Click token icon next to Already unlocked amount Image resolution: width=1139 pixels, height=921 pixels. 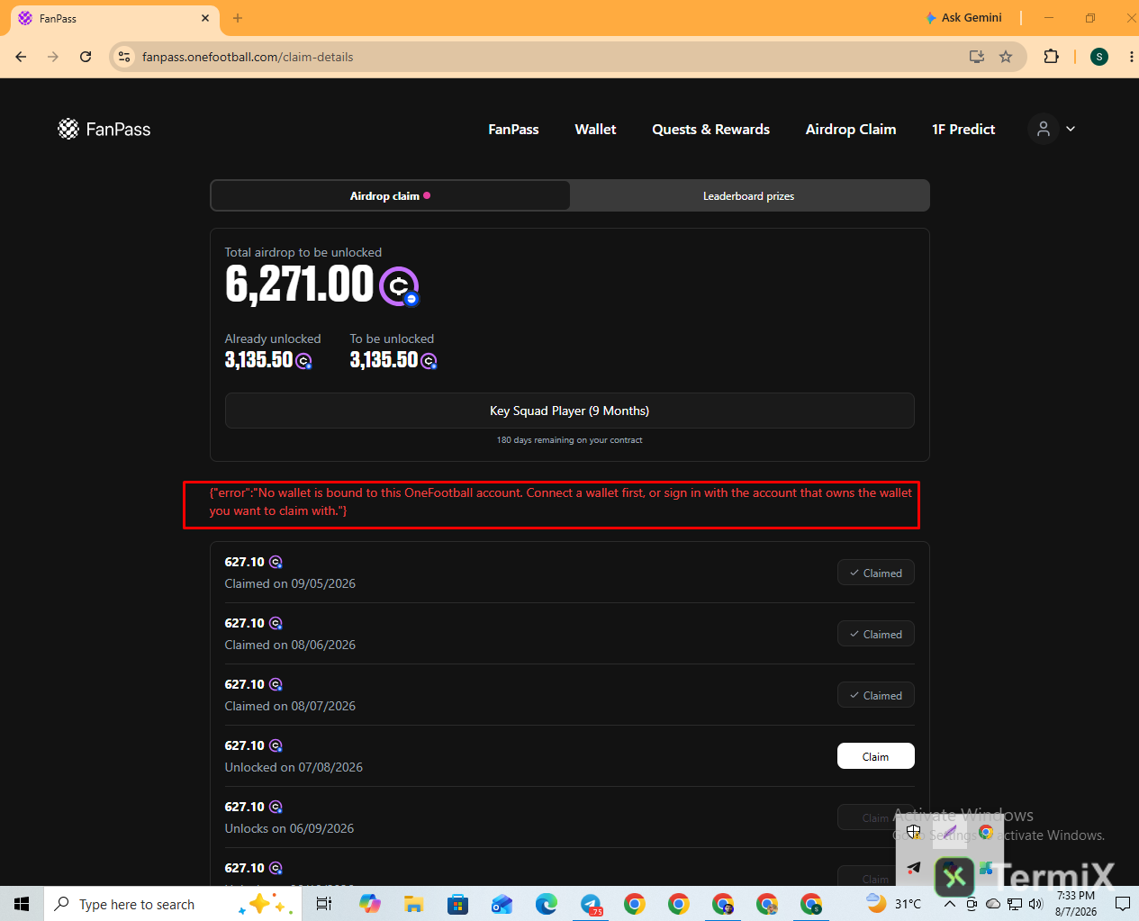(304, 361)
